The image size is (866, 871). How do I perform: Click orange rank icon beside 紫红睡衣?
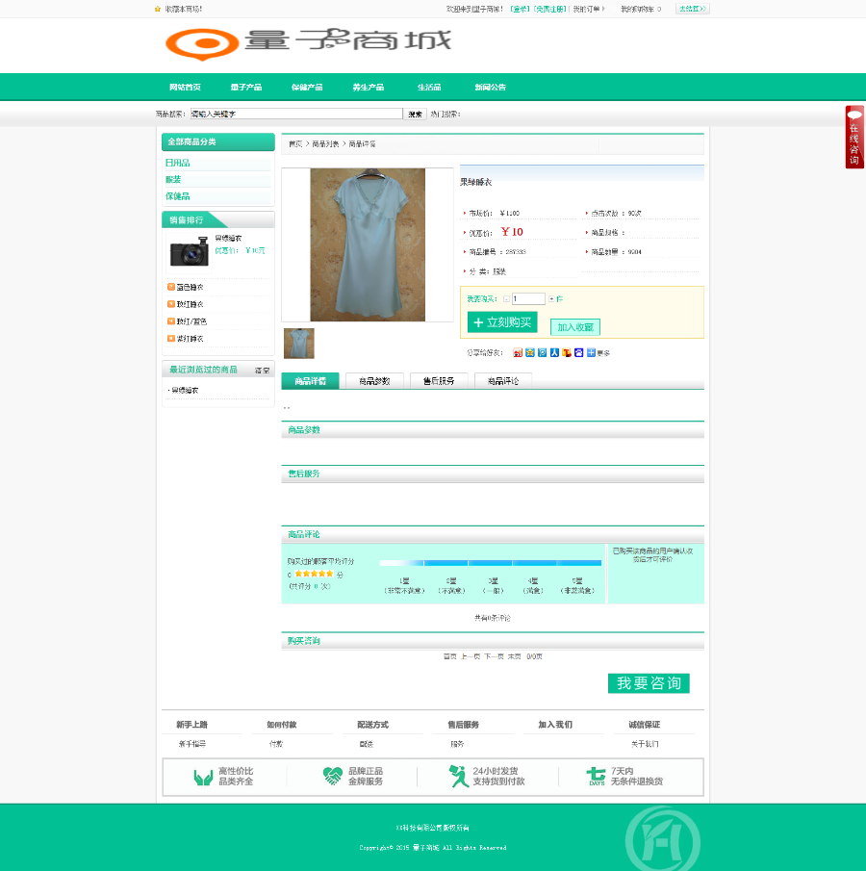click(x=171, y=338)
